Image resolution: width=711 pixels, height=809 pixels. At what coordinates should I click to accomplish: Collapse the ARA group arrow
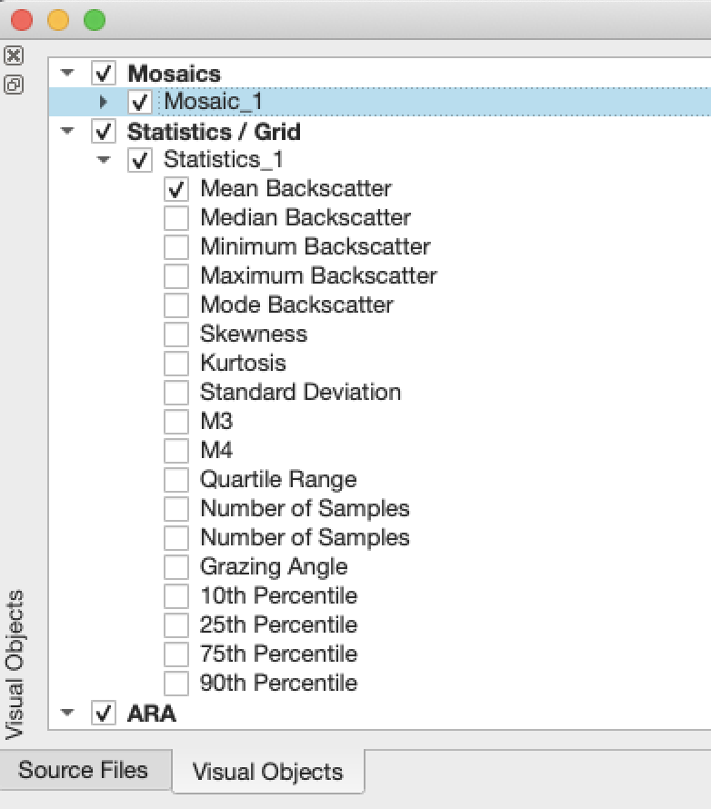pyautogui.click(x=67, y=714)
